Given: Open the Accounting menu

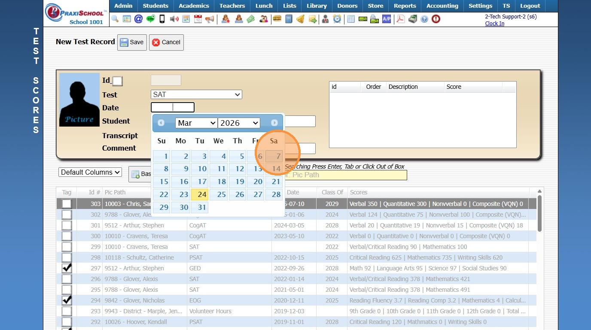Looking at the screenshot, I should click(442, 6).
